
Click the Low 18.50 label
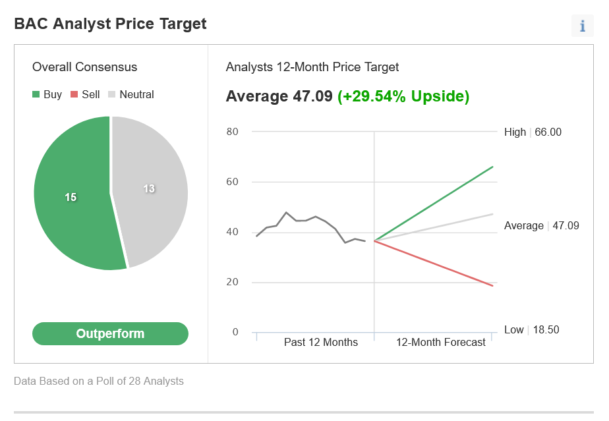click(x=531, y=329)
